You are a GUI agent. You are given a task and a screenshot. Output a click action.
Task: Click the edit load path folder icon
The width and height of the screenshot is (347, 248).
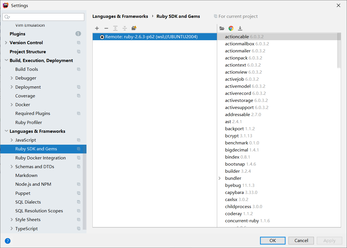[x=134, y=28]
